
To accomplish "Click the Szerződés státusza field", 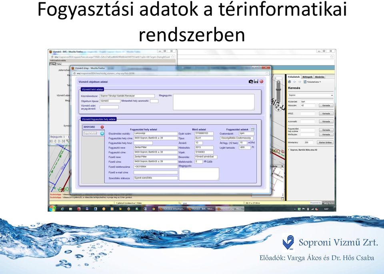I will [156, 178].
